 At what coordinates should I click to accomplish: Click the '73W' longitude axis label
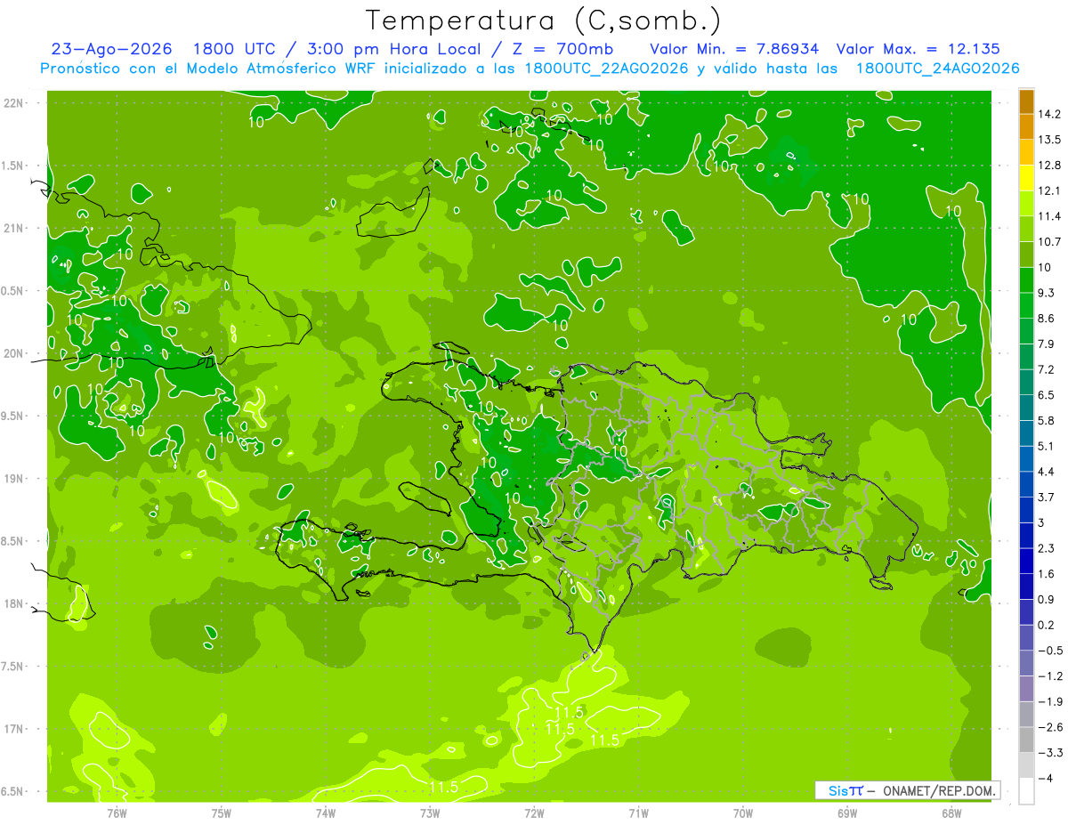coord(430,813)
